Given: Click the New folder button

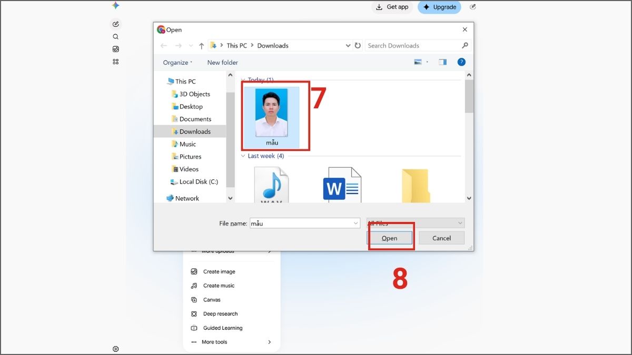Looking at the screenshot, I should (x=222, y=63).
